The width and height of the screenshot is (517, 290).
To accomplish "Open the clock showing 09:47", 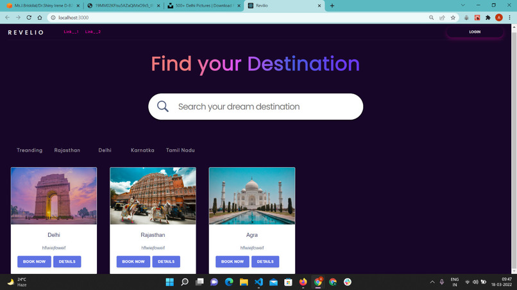I will pos(502,282).
